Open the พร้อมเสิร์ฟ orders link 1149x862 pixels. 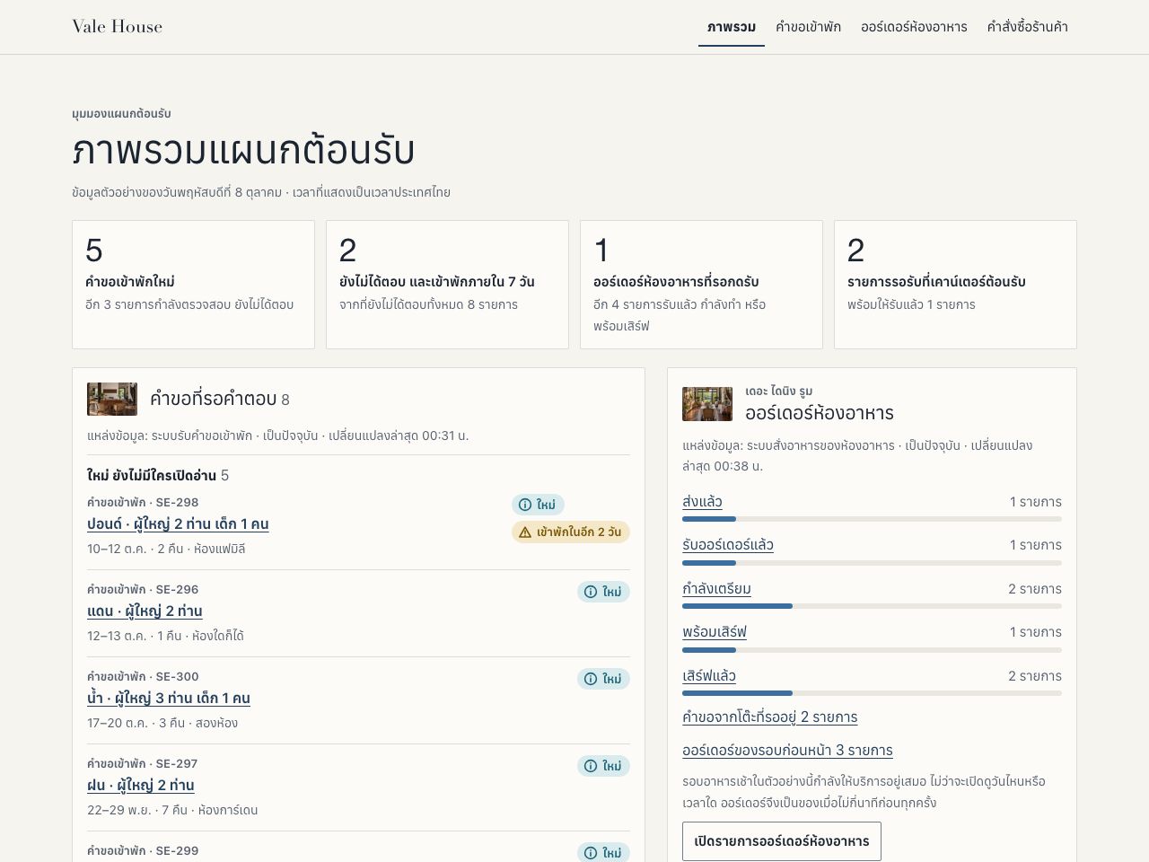click(715, 632)
